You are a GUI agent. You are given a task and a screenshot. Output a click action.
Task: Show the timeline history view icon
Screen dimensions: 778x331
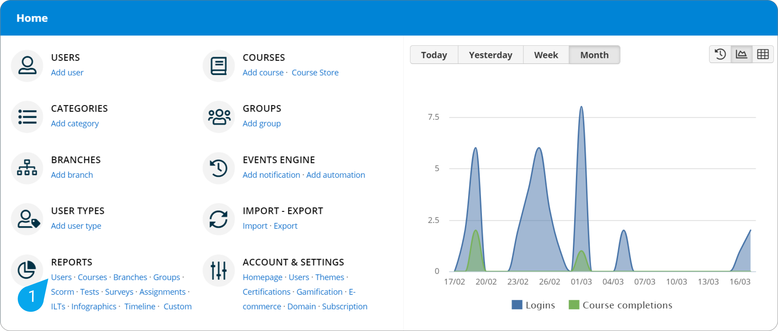pos(720,54)
